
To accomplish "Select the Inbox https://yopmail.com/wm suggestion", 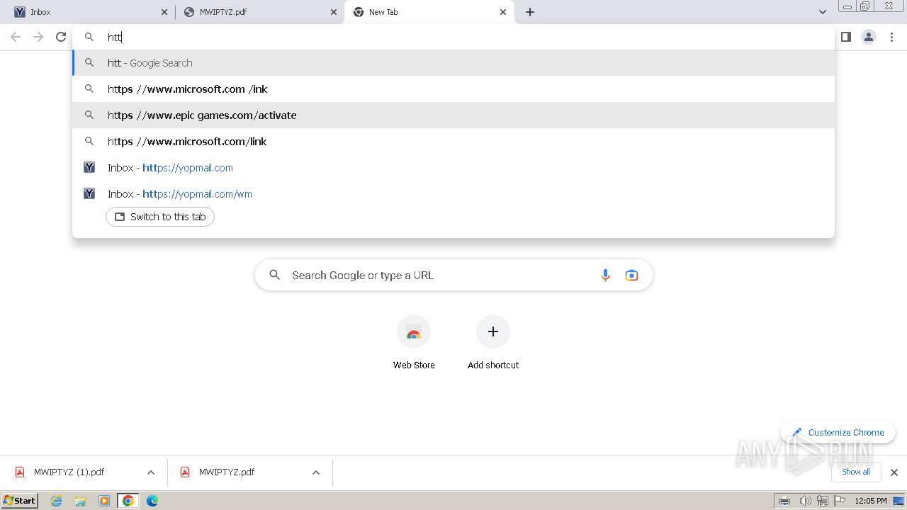I will coord(453,194).
